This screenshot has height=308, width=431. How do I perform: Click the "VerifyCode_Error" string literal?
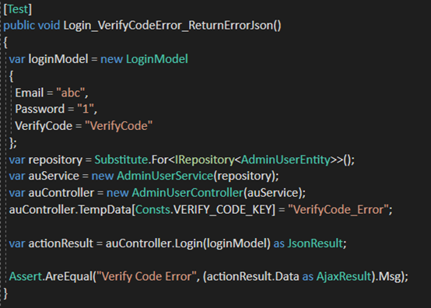coord(338,210)
